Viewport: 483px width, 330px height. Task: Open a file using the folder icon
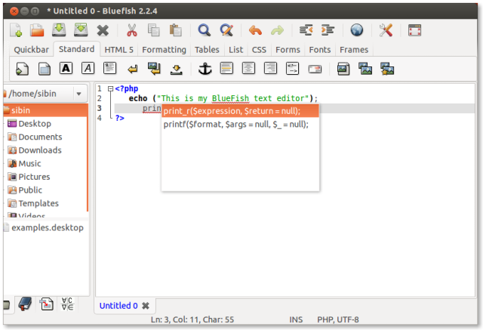pos(37,30)
